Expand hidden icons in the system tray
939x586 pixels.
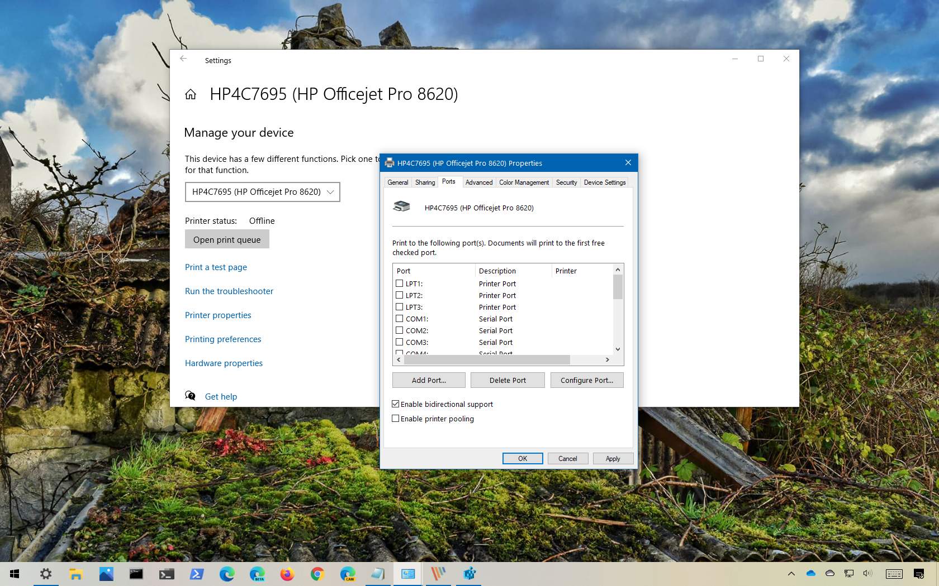(x=791, y=574)
